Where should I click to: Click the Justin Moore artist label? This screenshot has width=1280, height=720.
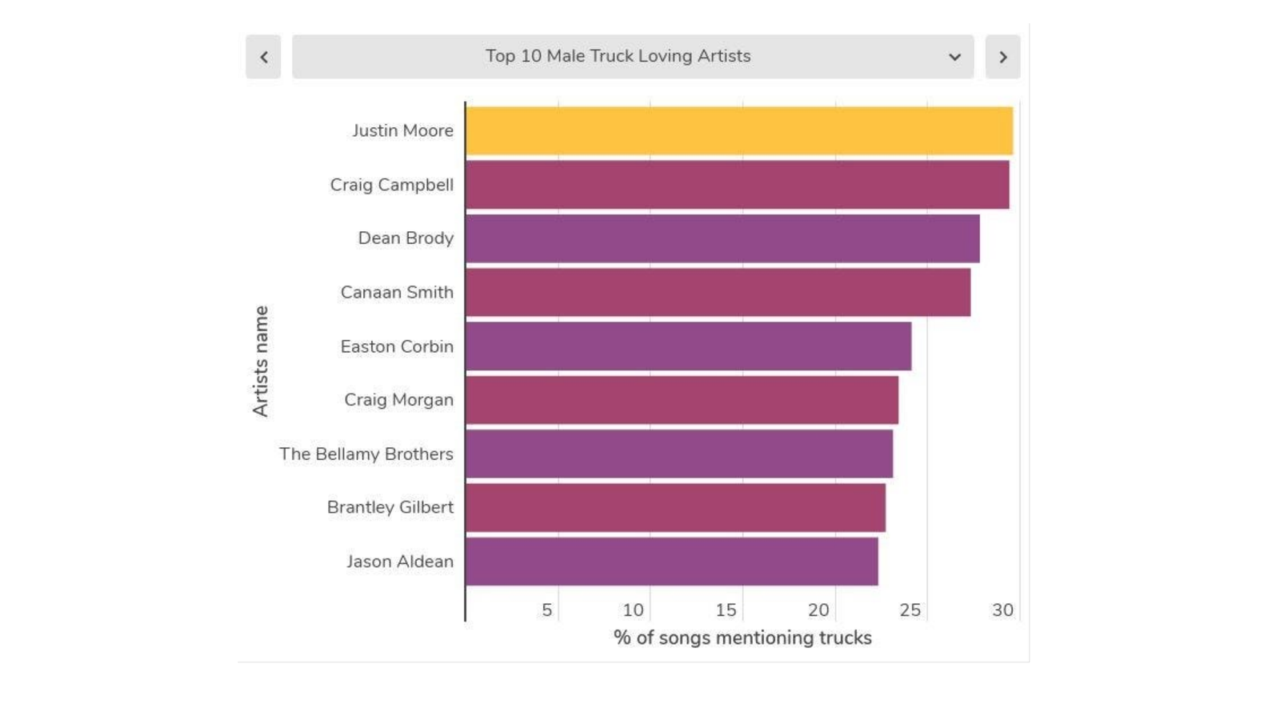(x=402, y=130)
